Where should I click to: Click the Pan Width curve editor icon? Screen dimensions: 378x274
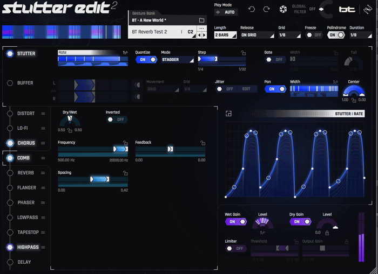(x=335, y=82)
